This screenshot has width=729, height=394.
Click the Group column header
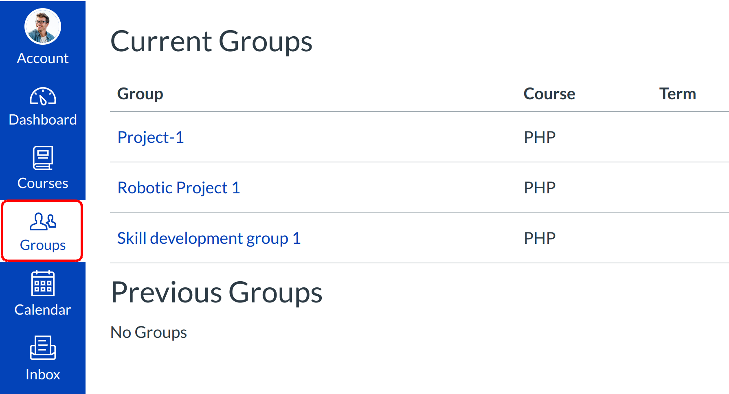tap(140, 94)
